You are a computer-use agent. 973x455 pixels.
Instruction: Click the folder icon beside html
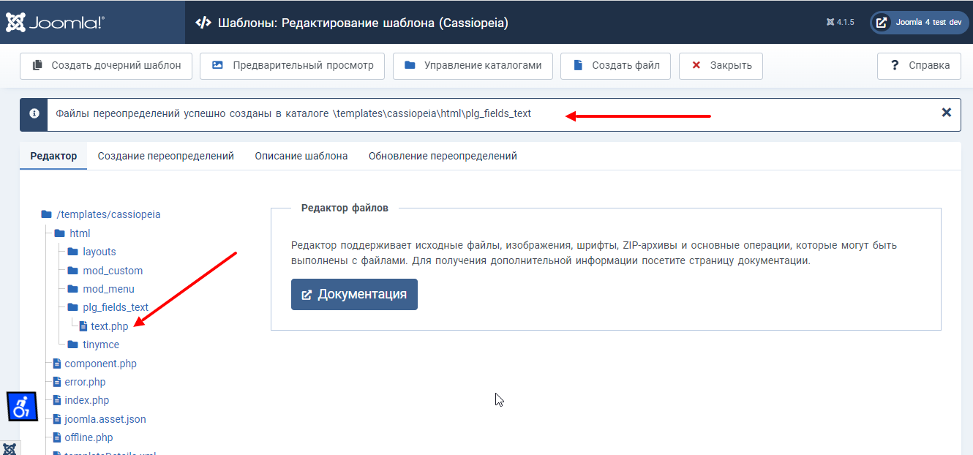coord(60,233)
